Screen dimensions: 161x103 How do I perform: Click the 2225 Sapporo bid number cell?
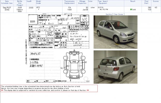(20, 10)
